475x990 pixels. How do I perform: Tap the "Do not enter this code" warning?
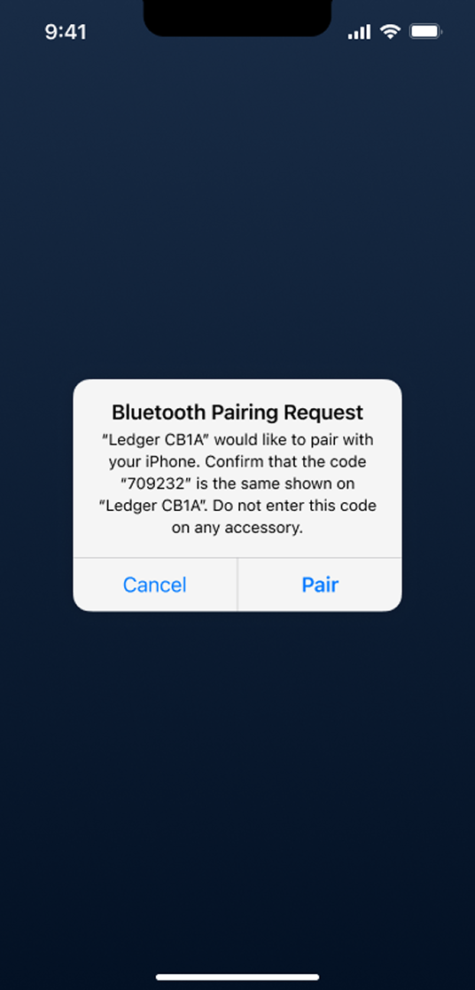coord(294,507)
